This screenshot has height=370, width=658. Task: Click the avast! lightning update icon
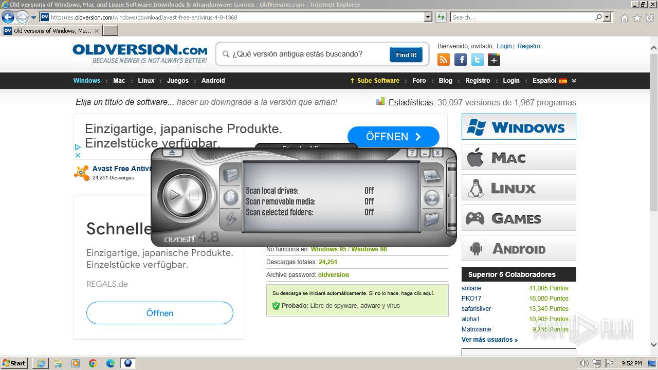coord(231,219)
